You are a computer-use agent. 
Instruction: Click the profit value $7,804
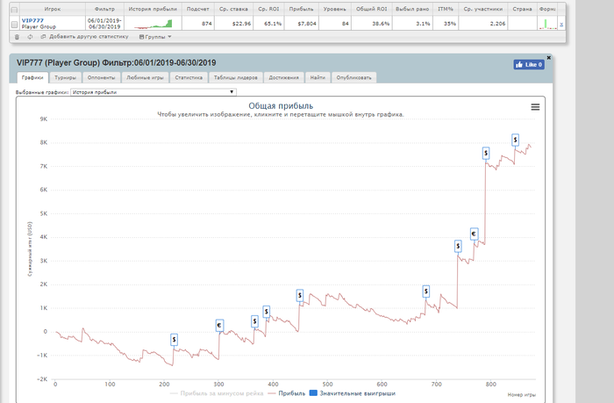click(x=307, y=24)
